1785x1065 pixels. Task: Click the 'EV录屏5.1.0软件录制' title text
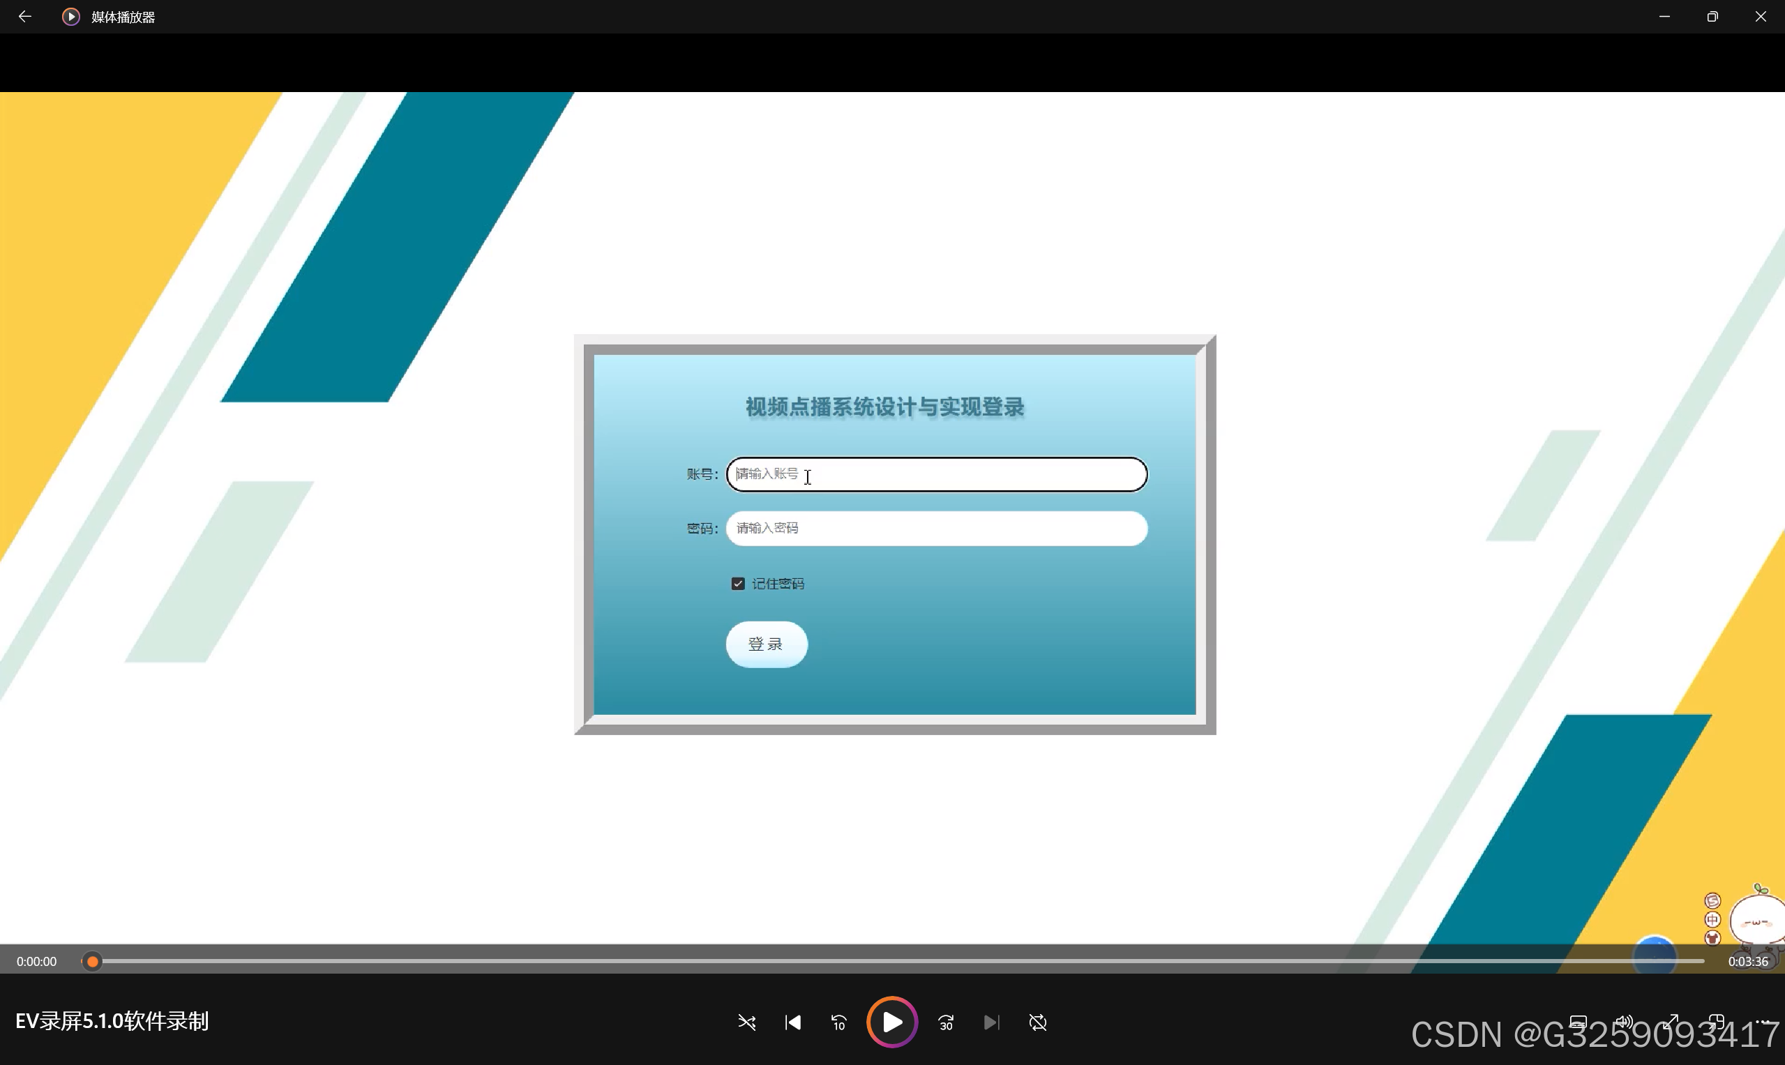pyautogui.click(x=112, y=1021)
